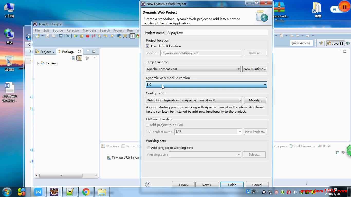Open the File menu in Eclipse

click(37, 30)
